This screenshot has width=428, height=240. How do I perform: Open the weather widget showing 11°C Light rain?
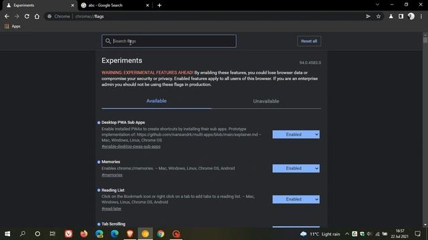click(320, 234)
